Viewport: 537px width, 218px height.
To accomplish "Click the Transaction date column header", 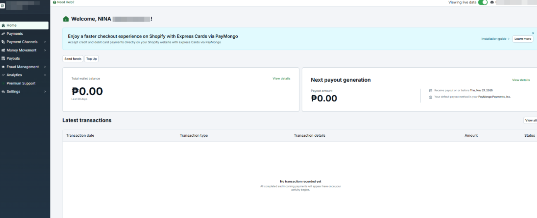I will [x=80, y=136].
